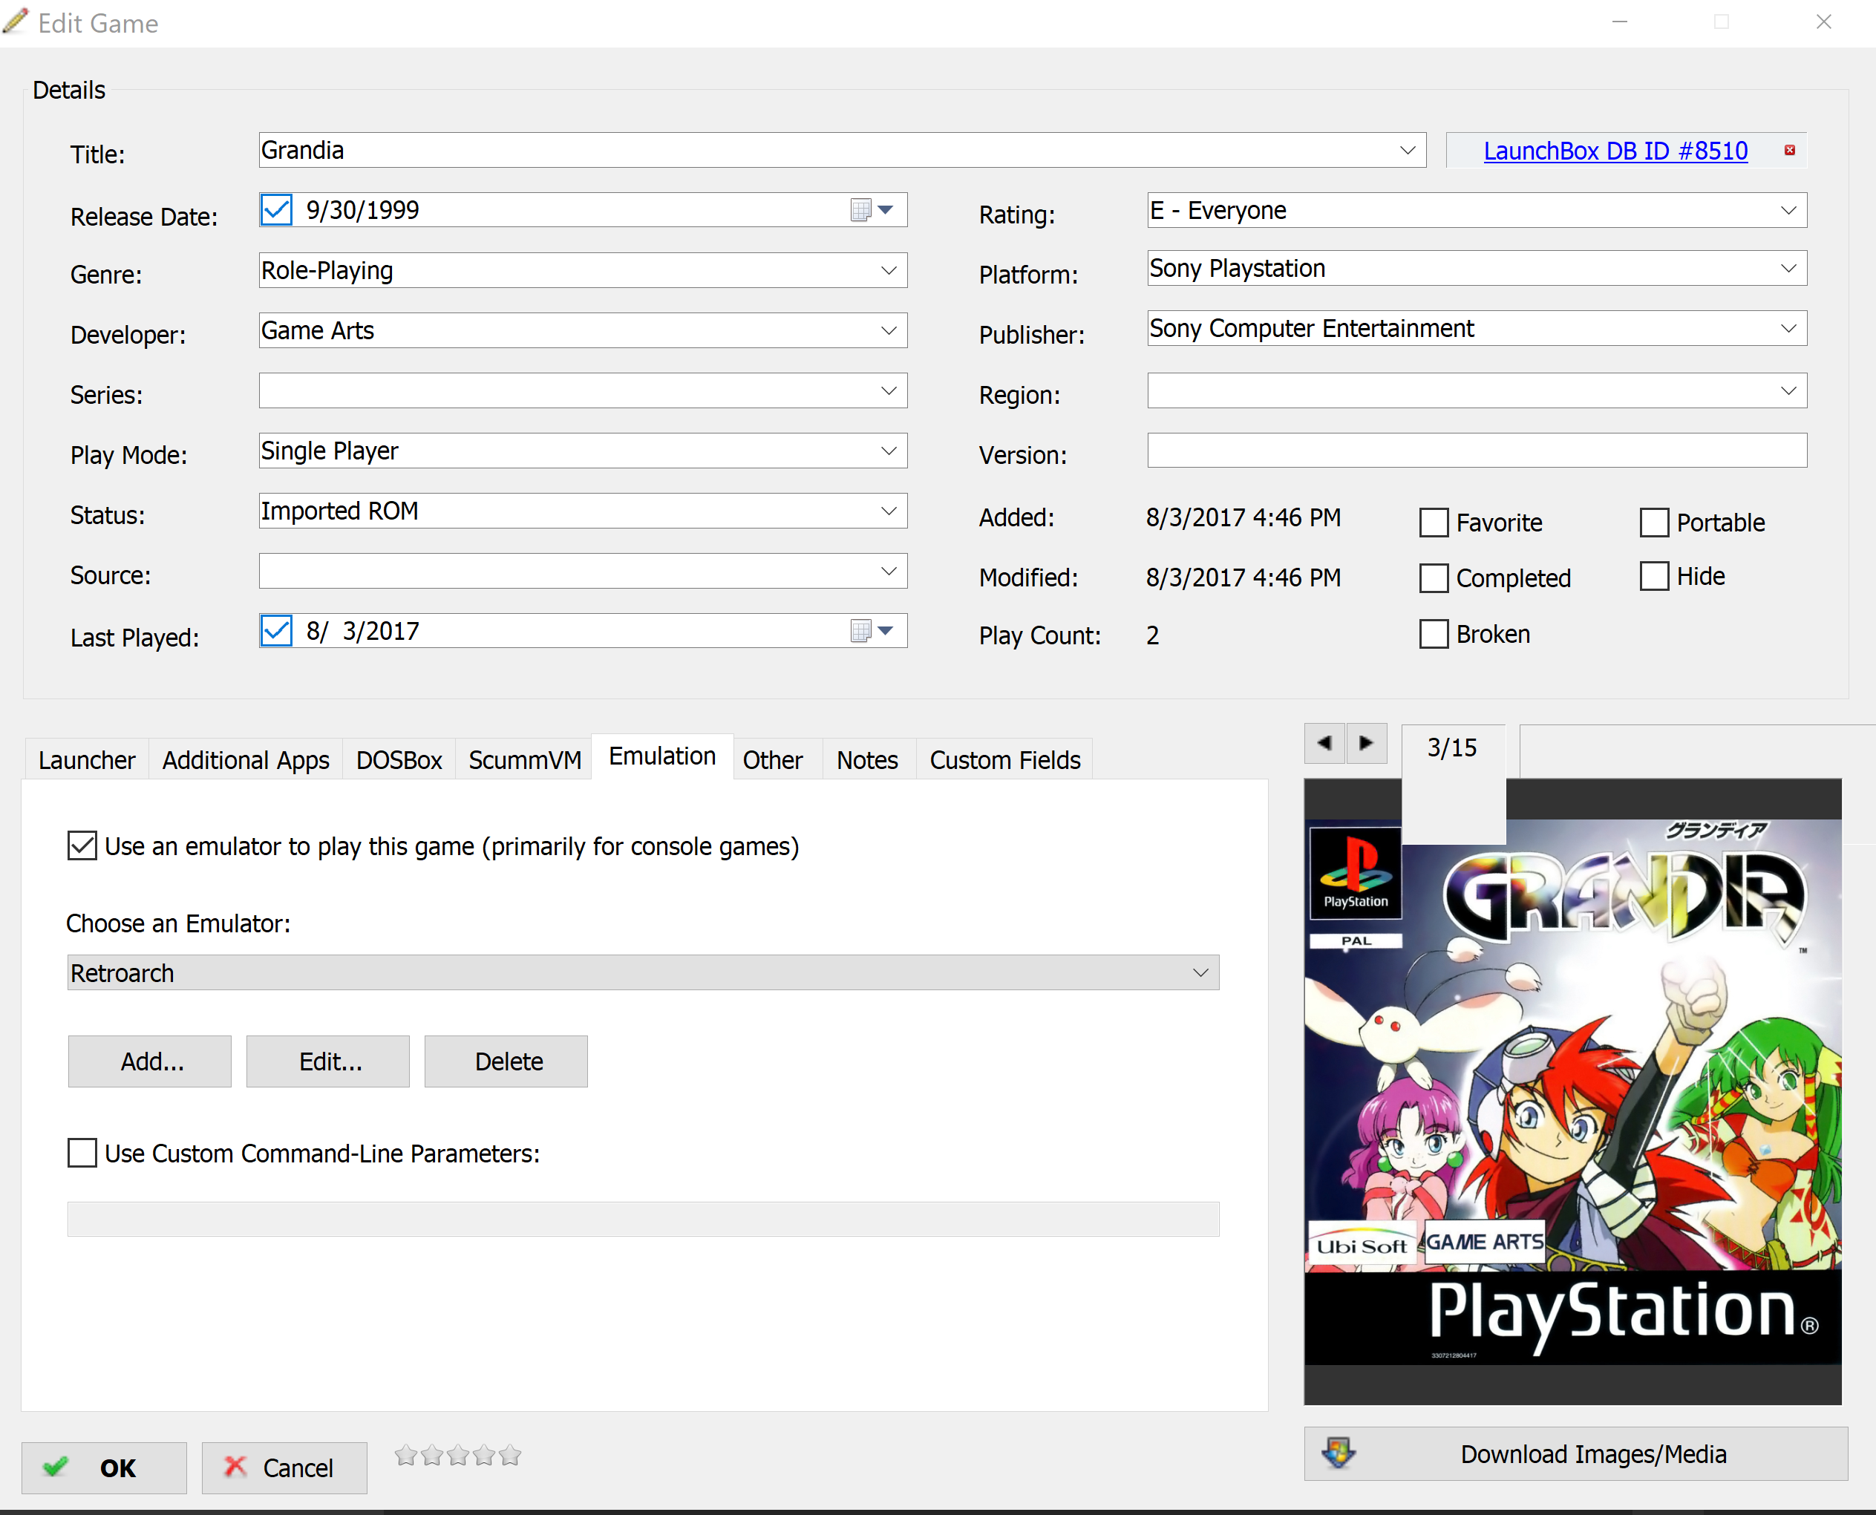Set rating to fourth star
1876x1515 pixels.
(x=485, y=1455)
